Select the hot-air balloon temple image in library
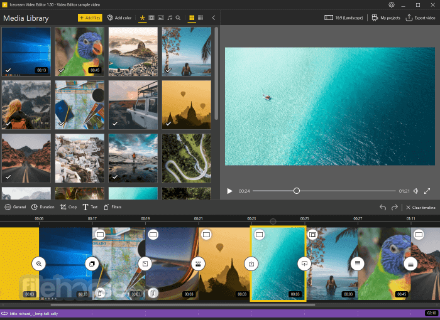 coord(187,105)
